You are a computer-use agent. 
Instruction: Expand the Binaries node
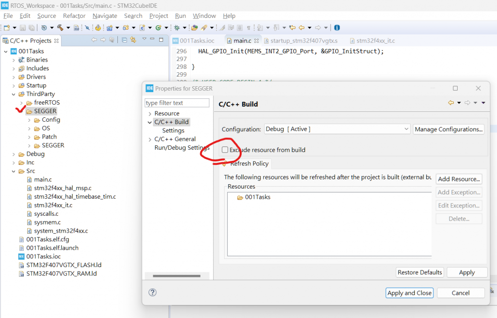[14, 60]
